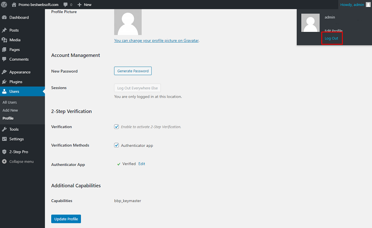Click the 2-Step Pro shield icon
The image size is (372, 228).
tap(4, 152)
